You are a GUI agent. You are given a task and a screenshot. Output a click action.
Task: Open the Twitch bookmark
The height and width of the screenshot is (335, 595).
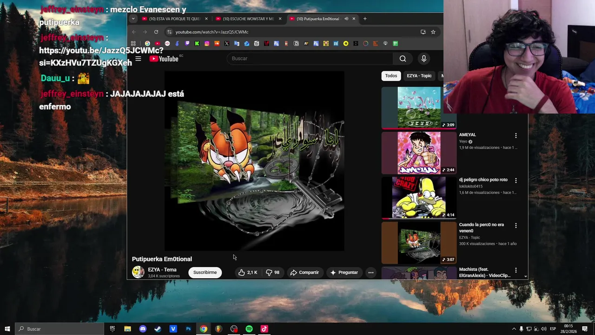[x=187, y=43]
